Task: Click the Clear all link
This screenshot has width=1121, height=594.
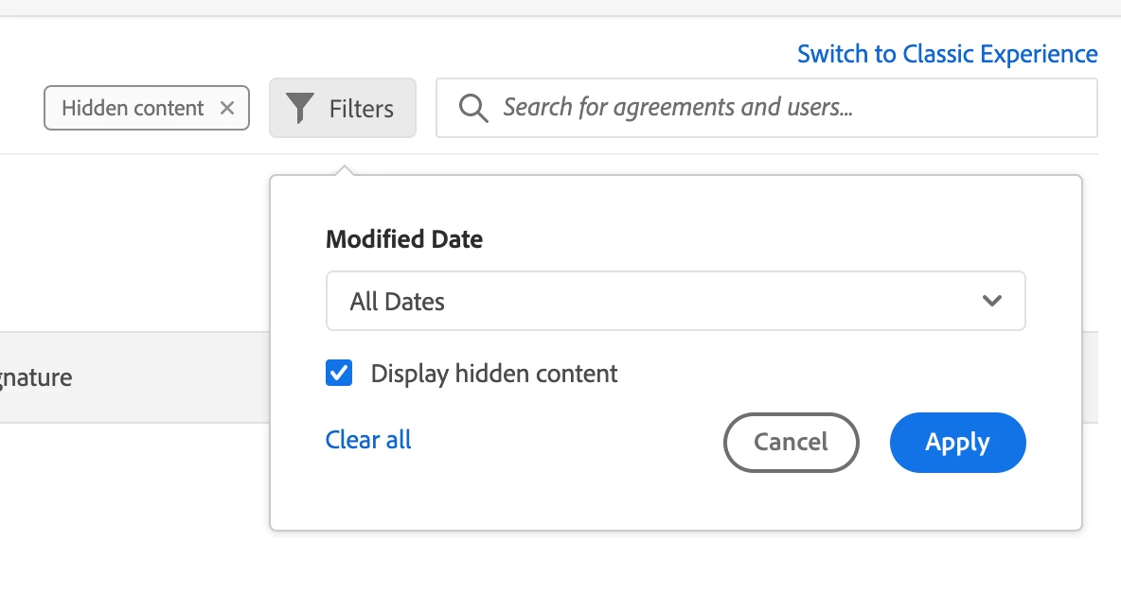Action: click(368, 440)
